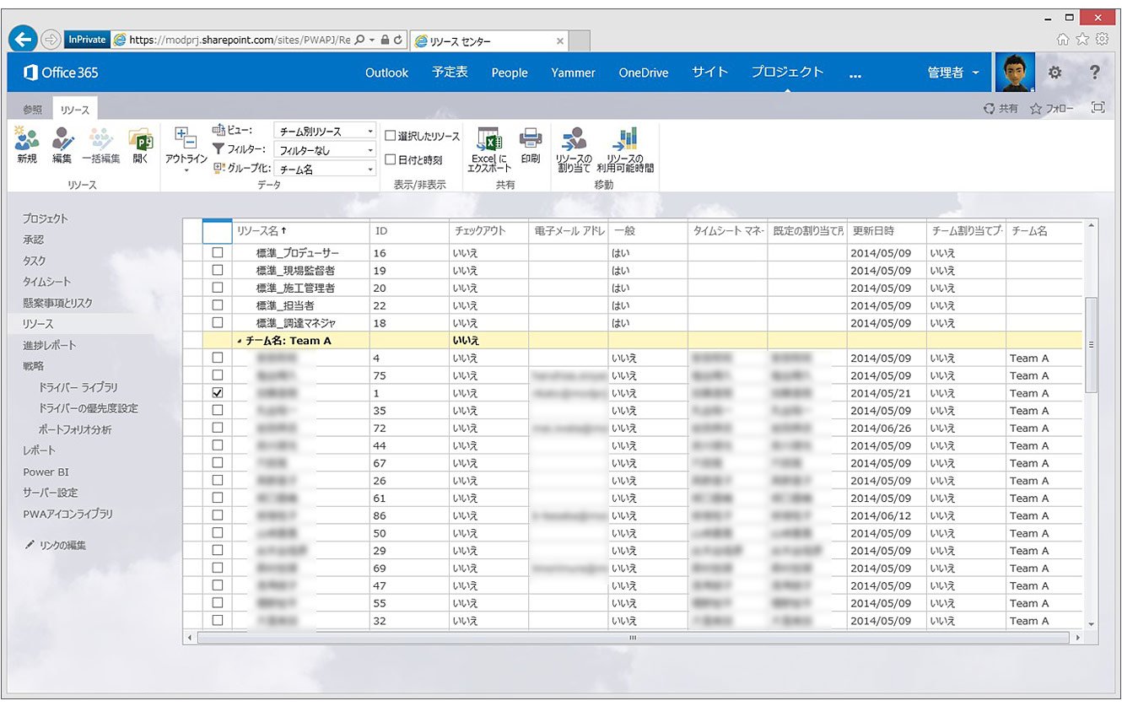Select the リソース ribbon tab
Viewport: 1122px width, 717px height.
[x=74, y=110]
